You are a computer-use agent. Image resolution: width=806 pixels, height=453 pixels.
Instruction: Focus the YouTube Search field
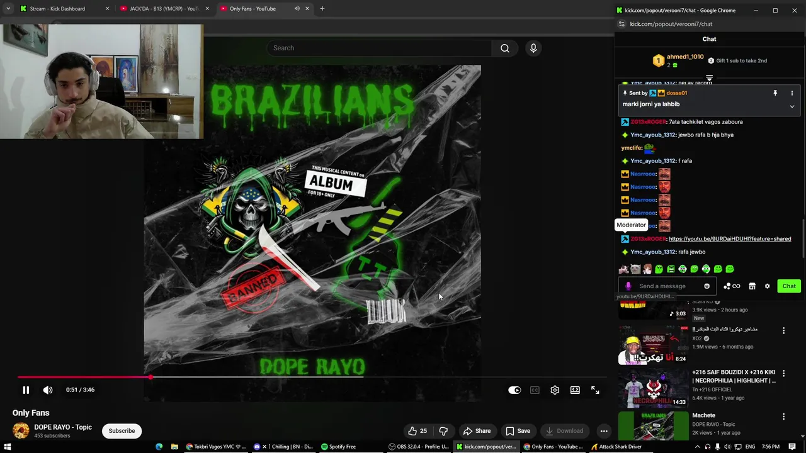380,48
